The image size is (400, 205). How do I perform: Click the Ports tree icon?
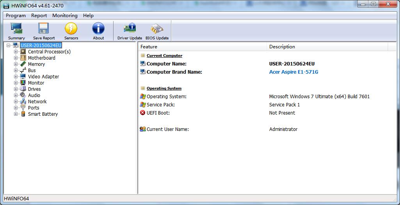pyautogui.click(x=23, y=108)
